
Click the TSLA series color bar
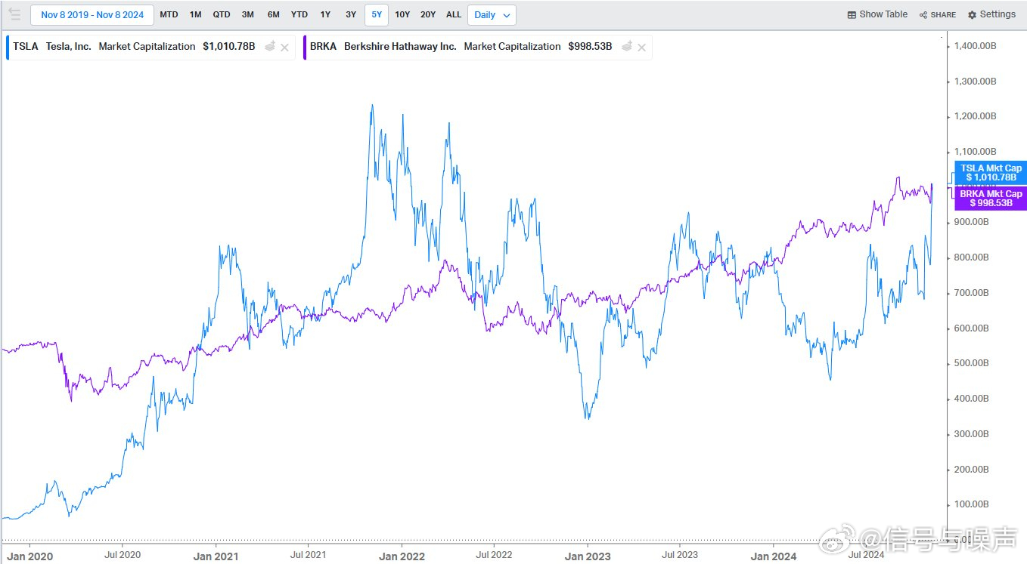coord(8,47)
